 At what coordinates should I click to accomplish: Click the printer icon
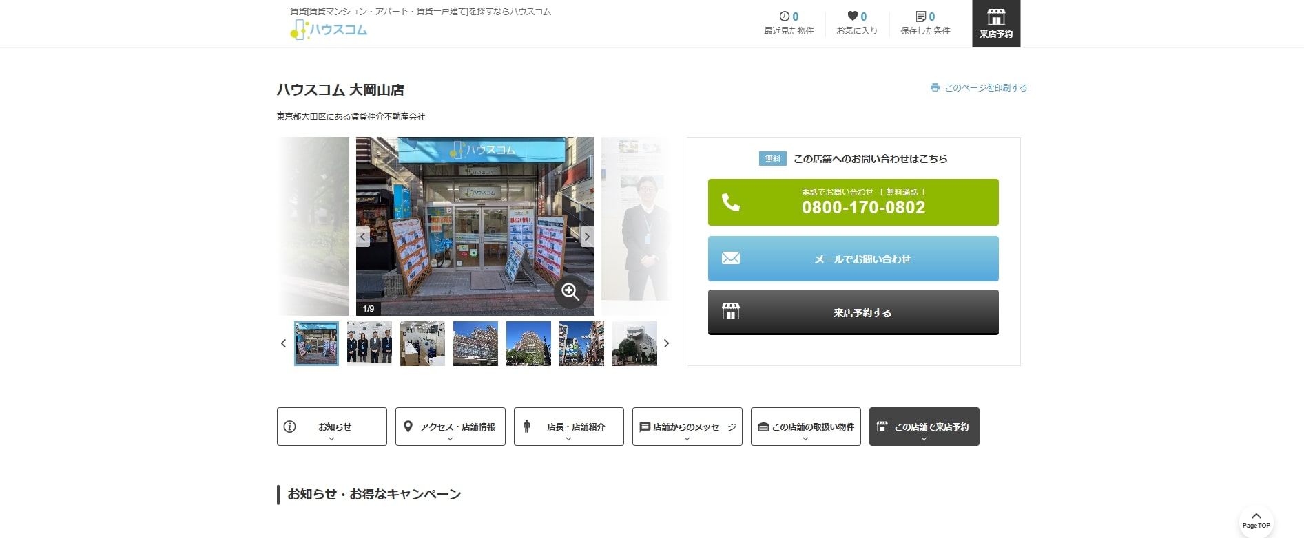pyautogui.click(x=935, y=87)
